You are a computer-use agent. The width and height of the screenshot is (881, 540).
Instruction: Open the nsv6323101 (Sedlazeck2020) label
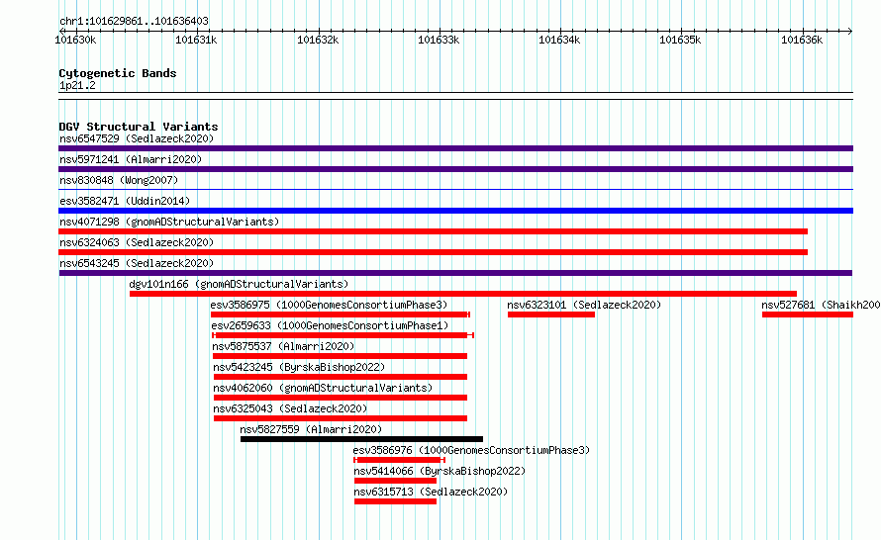(584, 305)
